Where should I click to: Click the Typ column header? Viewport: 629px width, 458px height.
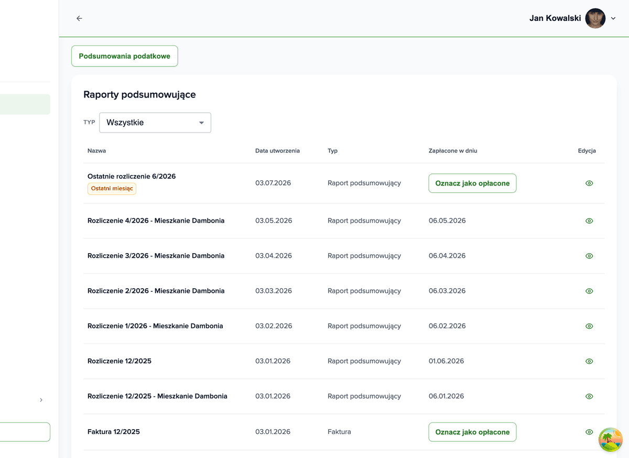pyautogui.click(x=332, y=150)
